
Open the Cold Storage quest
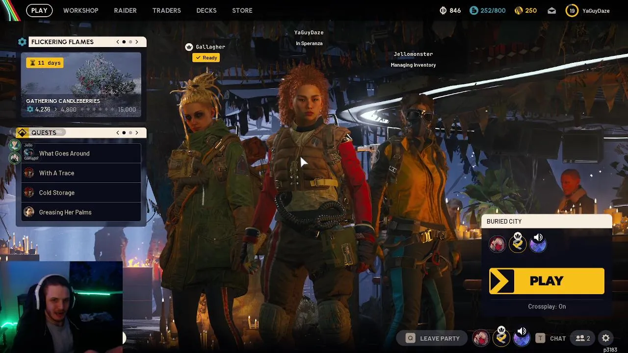point(81,193)
